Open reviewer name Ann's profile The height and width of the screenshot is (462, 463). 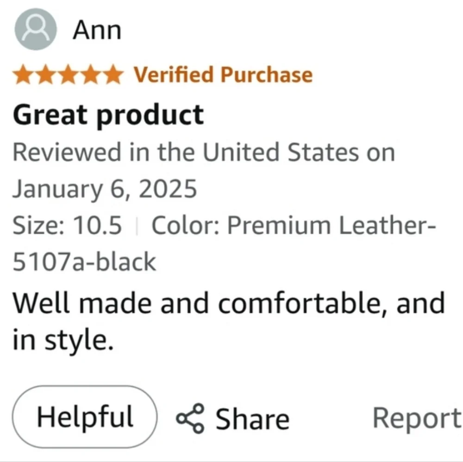coord(97,31)
